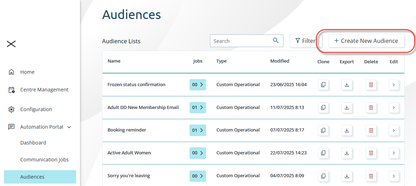Select the 'Booking reminder' name text
416x186 pixels.
click(x=127, y=130)
